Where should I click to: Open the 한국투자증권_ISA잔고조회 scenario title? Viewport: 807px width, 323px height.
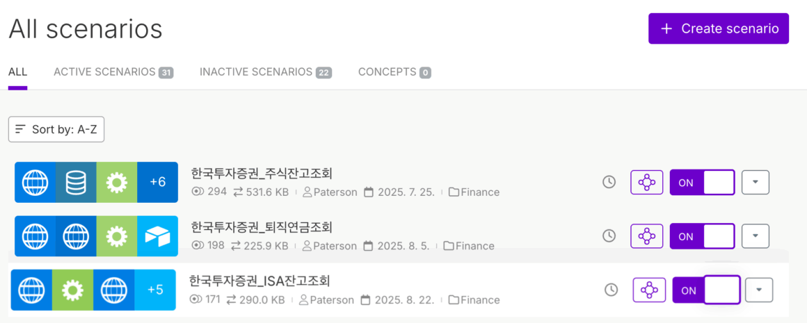point(259,281)
